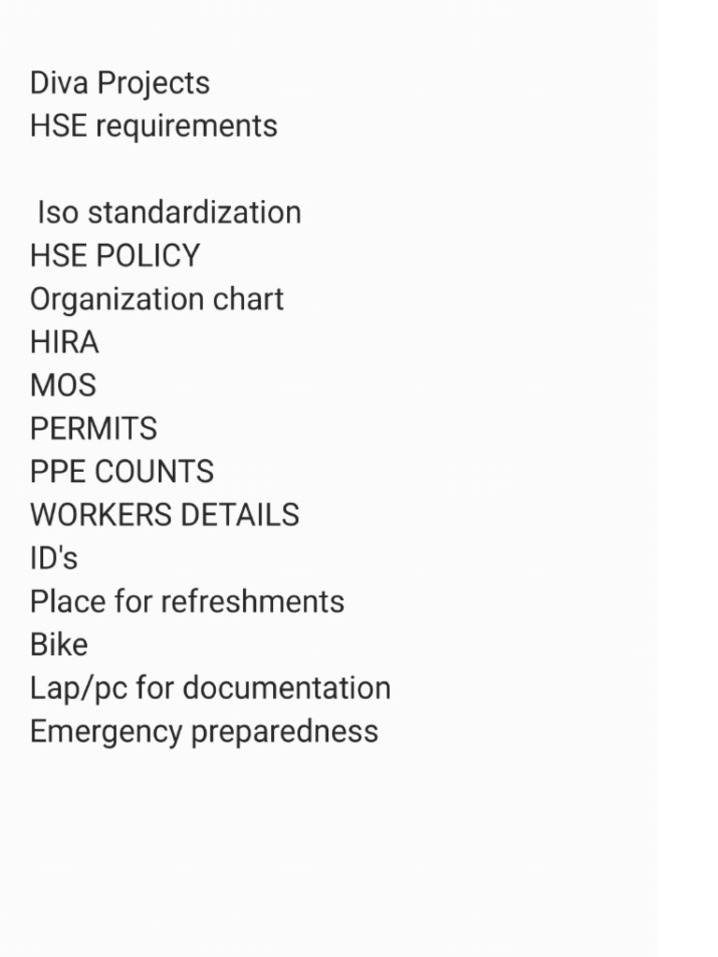The image size is (718, 957).
Task: Click the word 'COUNTS'
Action: pyautogui.click(x=154, y=472)
